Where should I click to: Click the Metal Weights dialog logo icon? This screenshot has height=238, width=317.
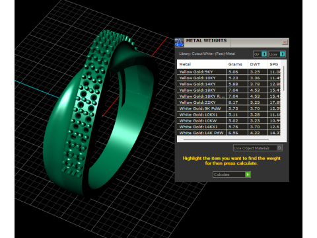[179, 42]
